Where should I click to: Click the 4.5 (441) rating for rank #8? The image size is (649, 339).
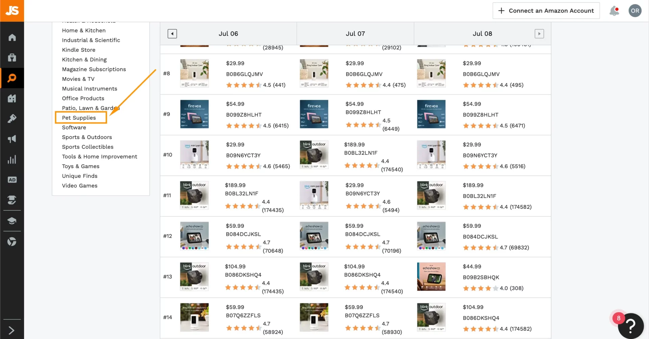(256, 85)
